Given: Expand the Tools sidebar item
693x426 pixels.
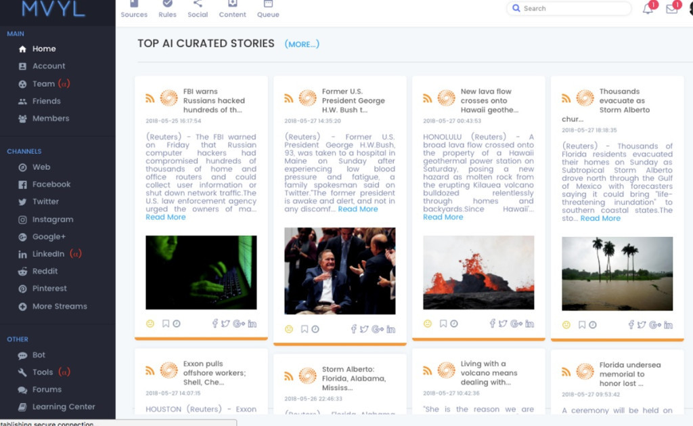Looking at the screenshot, I should (43, 372).
